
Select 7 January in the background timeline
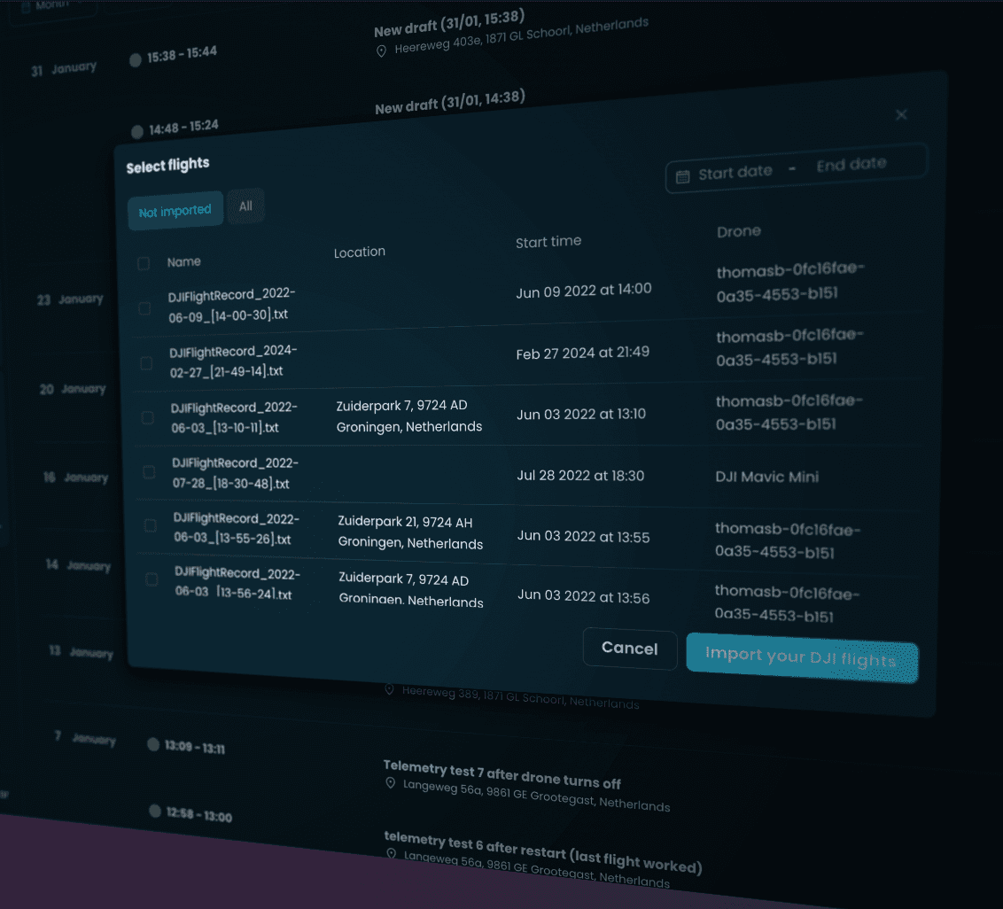click(x=85, y=738)
